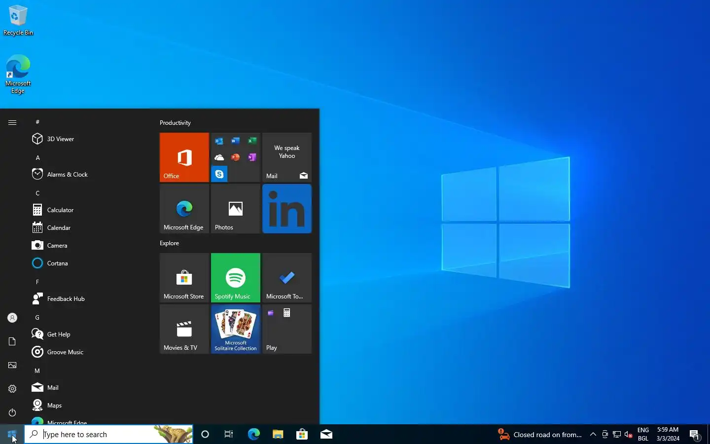Open network status tray icon
The image size is (710, 444).
click(x=617, y=435)
